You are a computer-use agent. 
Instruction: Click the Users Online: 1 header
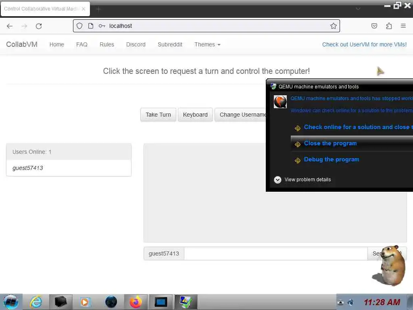coord(69,152)
